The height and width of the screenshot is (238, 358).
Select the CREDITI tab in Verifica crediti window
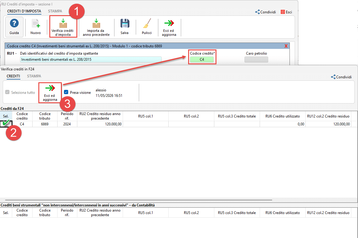coord(13,76)
